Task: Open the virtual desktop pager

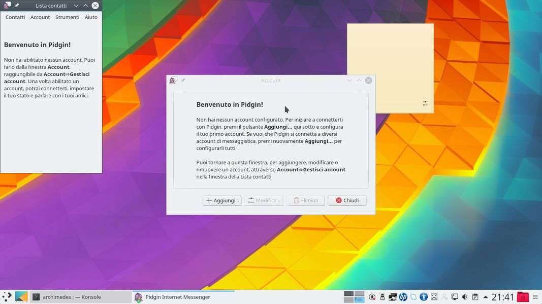Action: coord(354,297)
